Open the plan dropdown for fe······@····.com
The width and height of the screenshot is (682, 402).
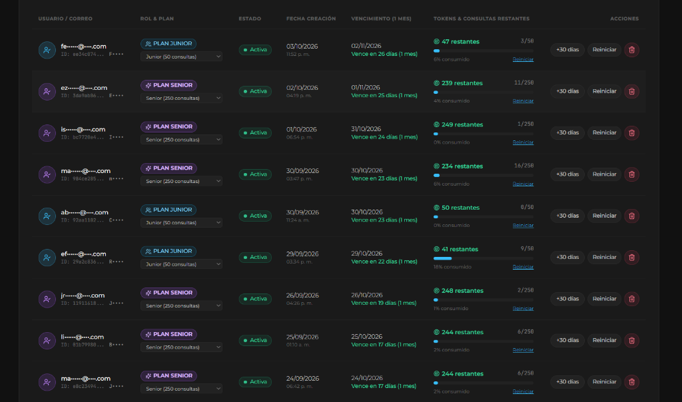point(181,57)
